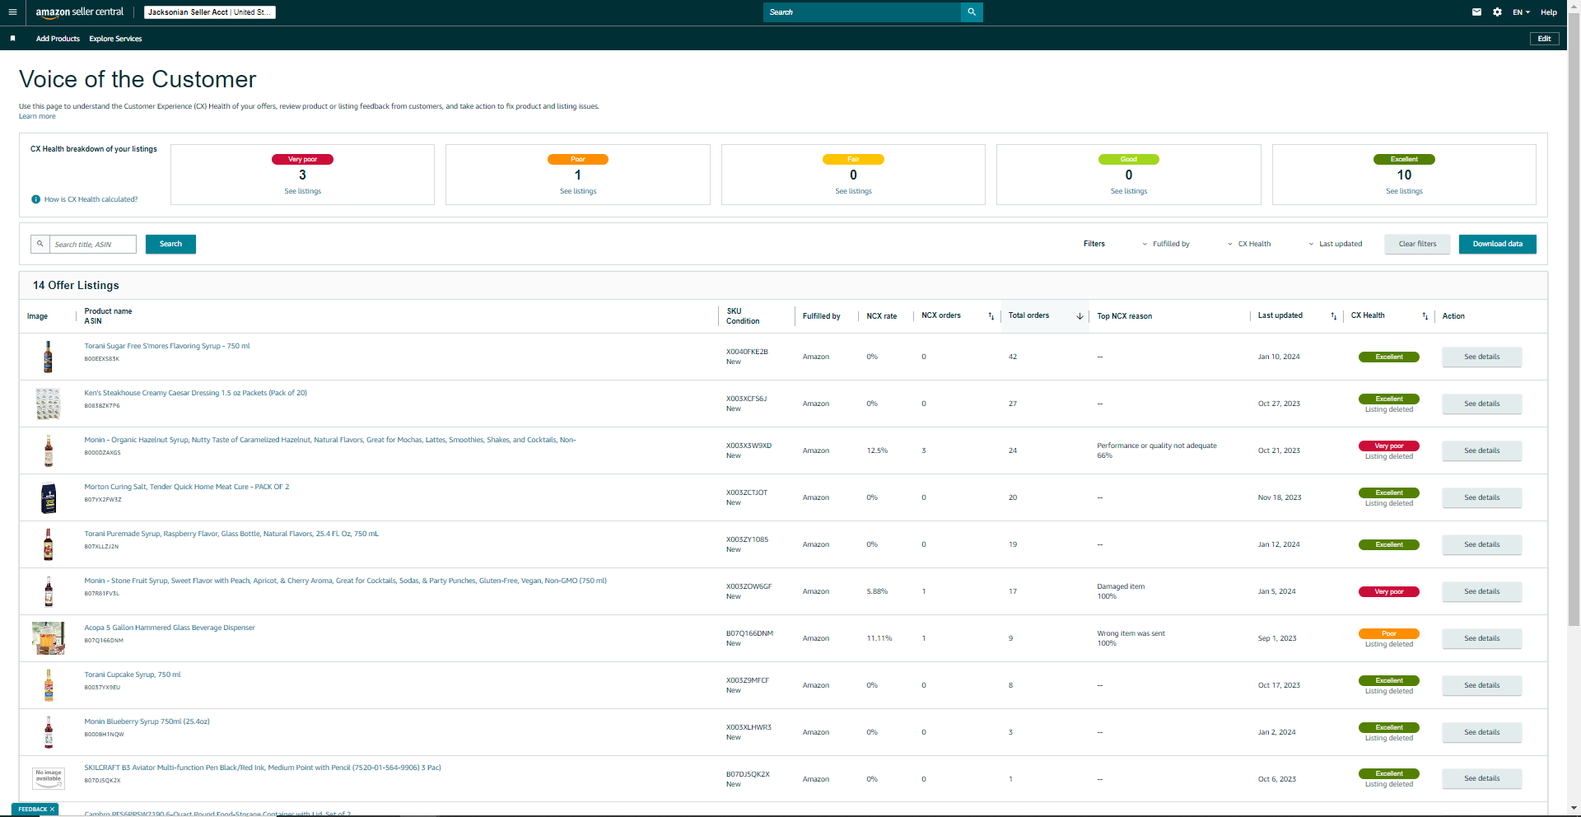
Task: Click the bookmark icon beside Add Products
Action: (12, 39)
